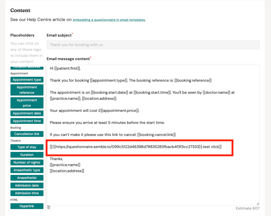The width and height of the screenshot is (271, 216).
Task: Insert the Anaesthetic type placeholder tag
Action: tap(27, 170)
